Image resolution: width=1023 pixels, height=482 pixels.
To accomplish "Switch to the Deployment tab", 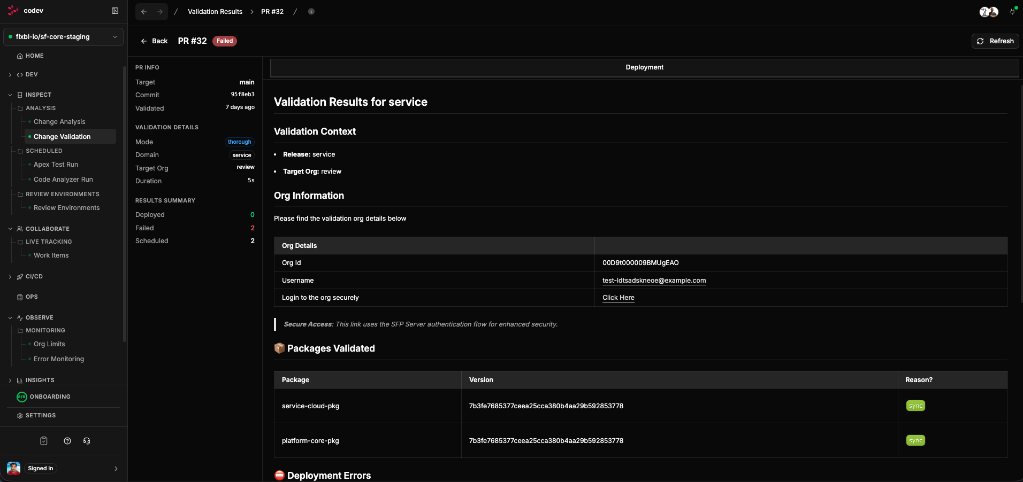I will pos(644,67).
